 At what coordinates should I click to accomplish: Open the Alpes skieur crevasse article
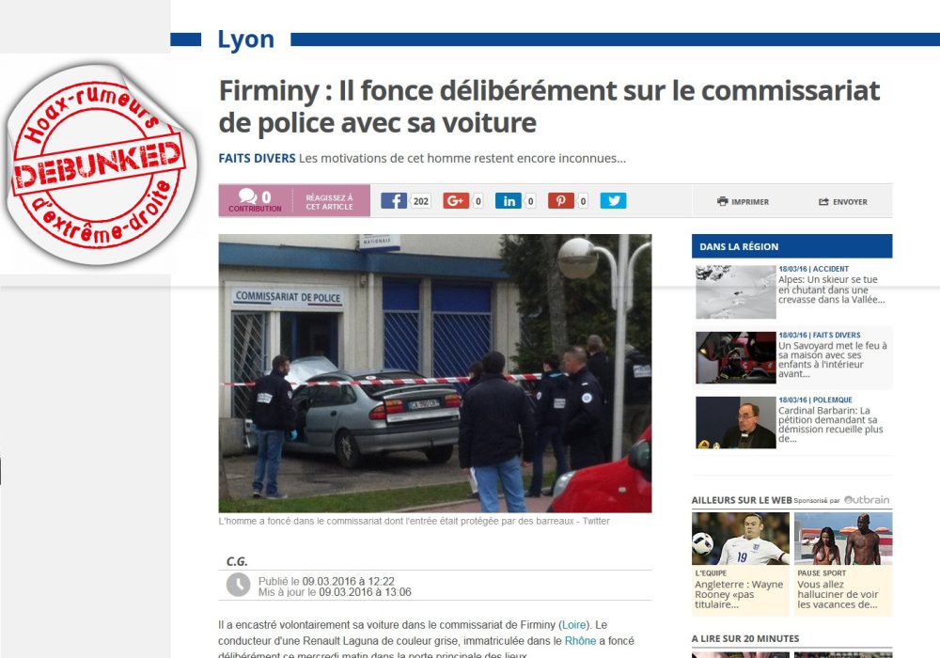pos(831,290)
